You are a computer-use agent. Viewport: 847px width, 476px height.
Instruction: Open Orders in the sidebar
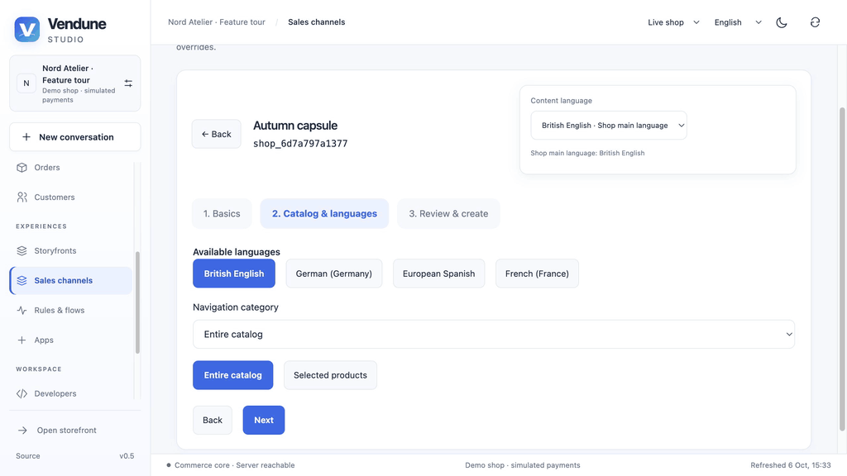[71, 167]
